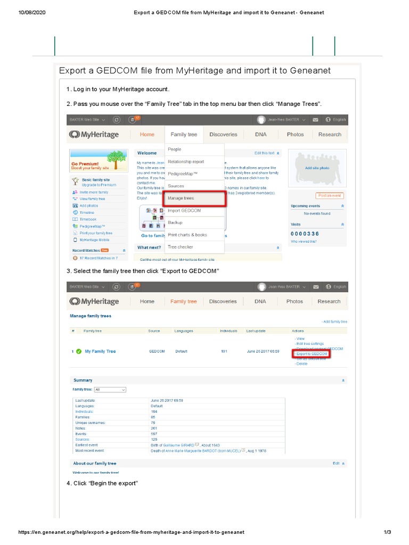The width and height of the screenshot is (409, 545).
Task: Collapse the Summary section chevron
Action: [343, 381]
